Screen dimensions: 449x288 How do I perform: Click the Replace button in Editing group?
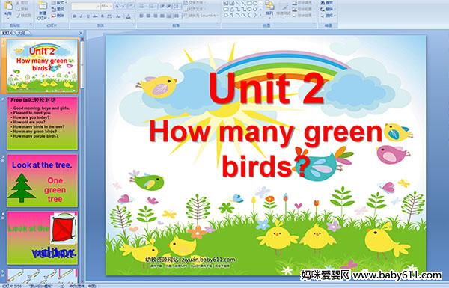pyautogui.click(x=328, y=9)
